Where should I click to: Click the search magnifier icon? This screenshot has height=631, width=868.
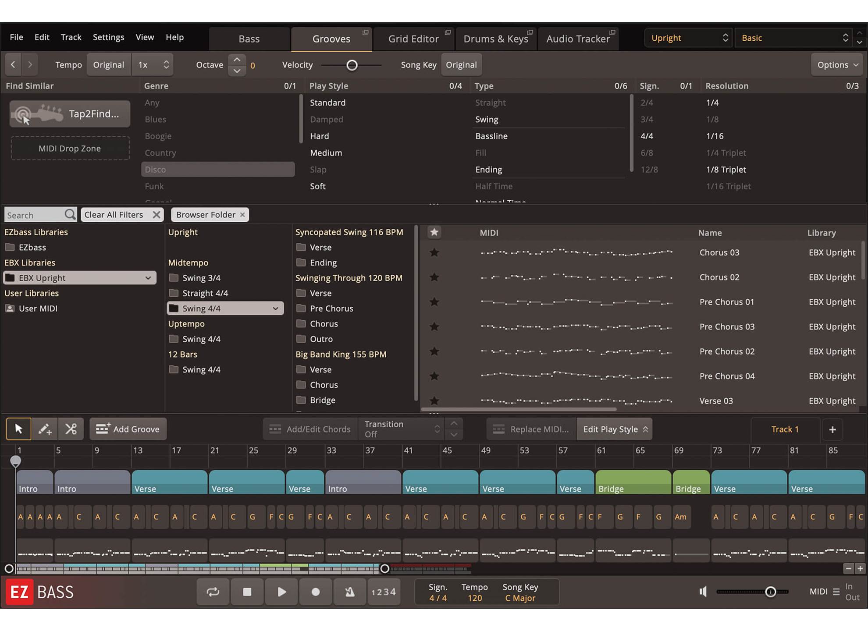(70, 215)
